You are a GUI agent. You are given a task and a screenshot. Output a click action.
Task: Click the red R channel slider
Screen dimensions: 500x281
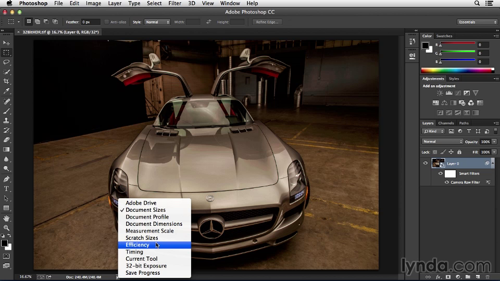pyautogui.click(x=458, y=43)
